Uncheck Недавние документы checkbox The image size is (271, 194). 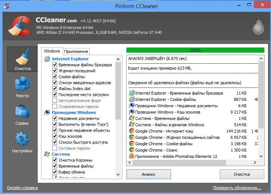tap(54, 118)
